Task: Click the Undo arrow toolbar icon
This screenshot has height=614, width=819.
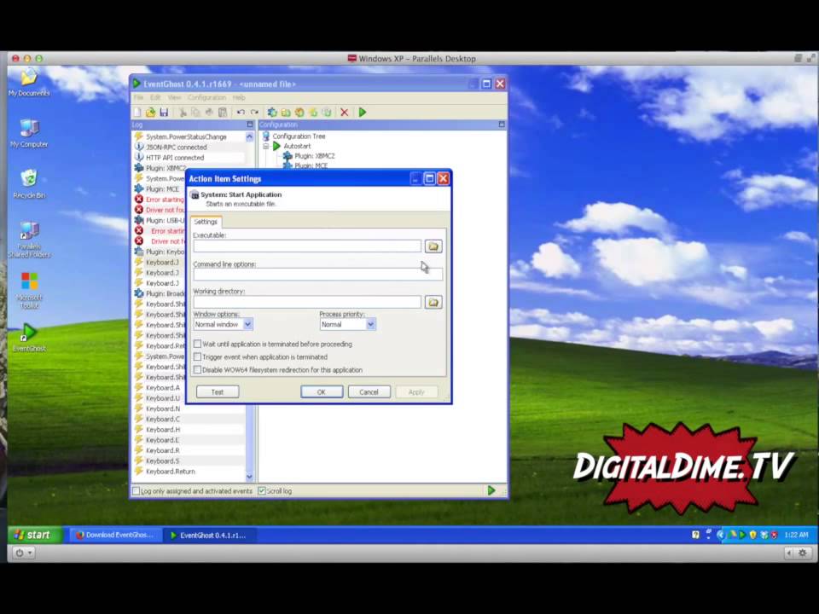Action: [x=241, y=113]
